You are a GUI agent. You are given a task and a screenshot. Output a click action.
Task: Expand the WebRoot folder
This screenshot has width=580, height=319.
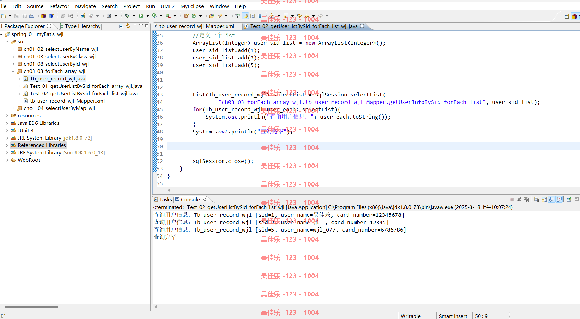[x=7, y=160]
